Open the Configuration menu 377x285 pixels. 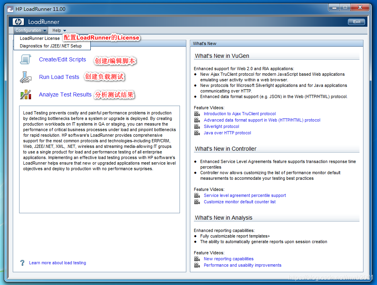[x=31, y=30]
